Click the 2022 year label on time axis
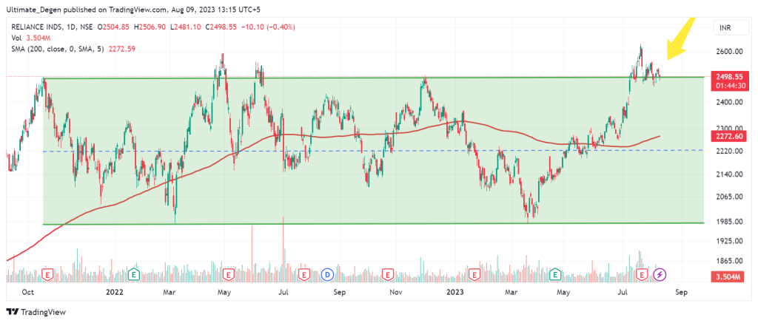The image size is (758, 323). 115,292
